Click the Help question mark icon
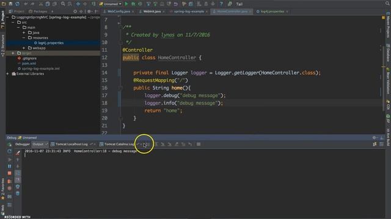The image size is (391, 219). [221, 4]
